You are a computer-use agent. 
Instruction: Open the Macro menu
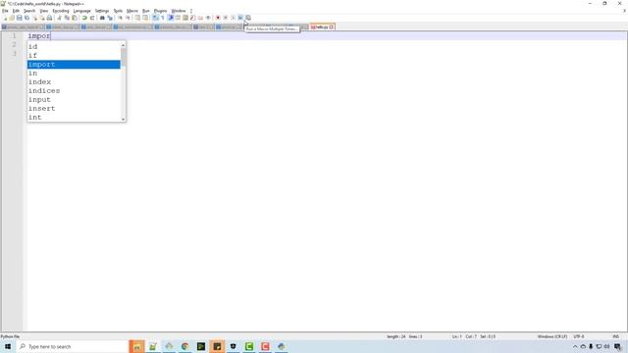(132, 11)
